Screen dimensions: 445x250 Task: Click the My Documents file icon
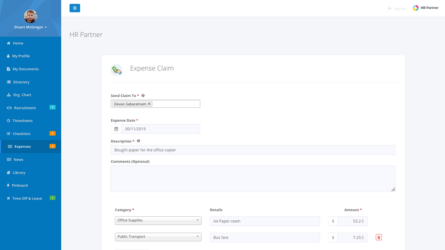click(x=8, y=69)
